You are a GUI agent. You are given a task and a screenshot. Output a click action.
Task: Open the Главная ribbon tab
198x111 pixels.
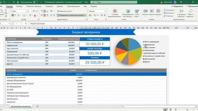pyautogui.click(x=9, y=6)
